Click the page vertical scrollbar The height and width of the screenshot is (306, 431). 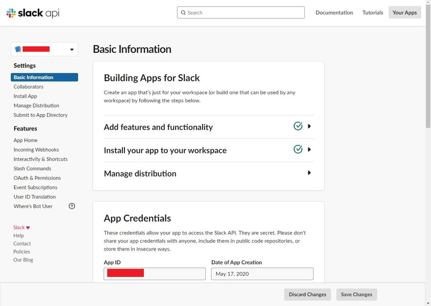point(428,66)
